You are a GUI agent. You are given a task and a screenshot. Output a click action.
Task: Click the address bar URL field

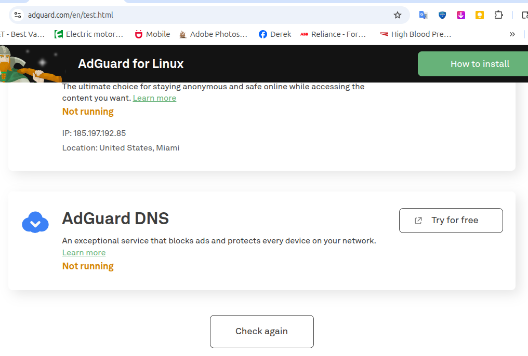click(208, 15)
